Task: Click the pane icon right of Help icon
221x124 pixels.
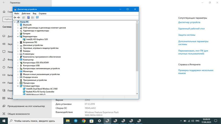Action: pos(32,17)
